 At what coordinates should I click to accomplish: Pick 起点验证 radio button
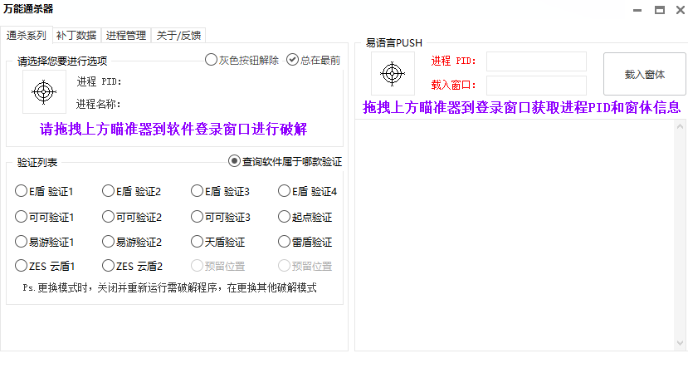pyautogui.click(x=305, y=217)
